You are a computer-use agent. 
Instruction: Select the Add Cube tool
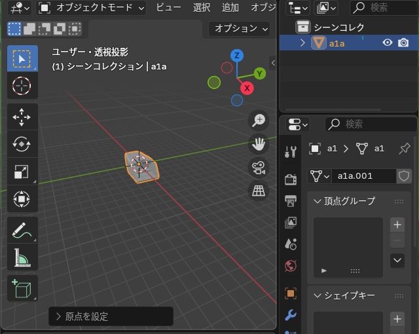click(x=22, y=289)
